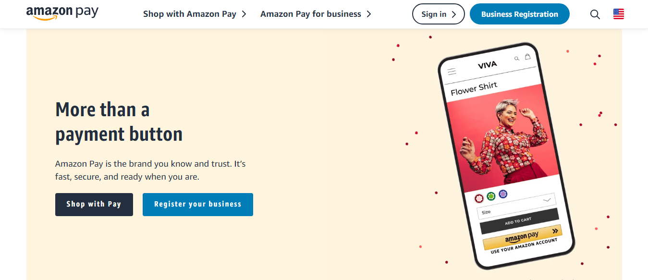Click the Business Registration button
Viewport: 648px width, 280px height.
(x=519, y=14)
